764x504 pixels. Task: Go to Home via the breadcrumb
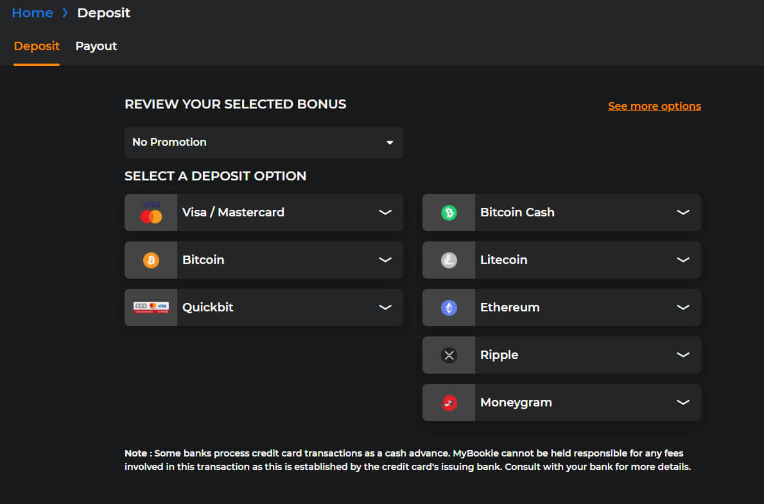[32, 13]
